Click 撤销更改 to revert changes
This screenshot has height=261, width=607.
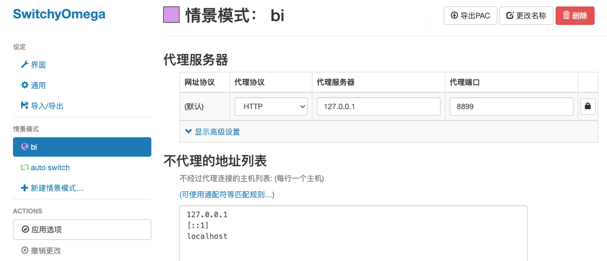coord(41,251)
